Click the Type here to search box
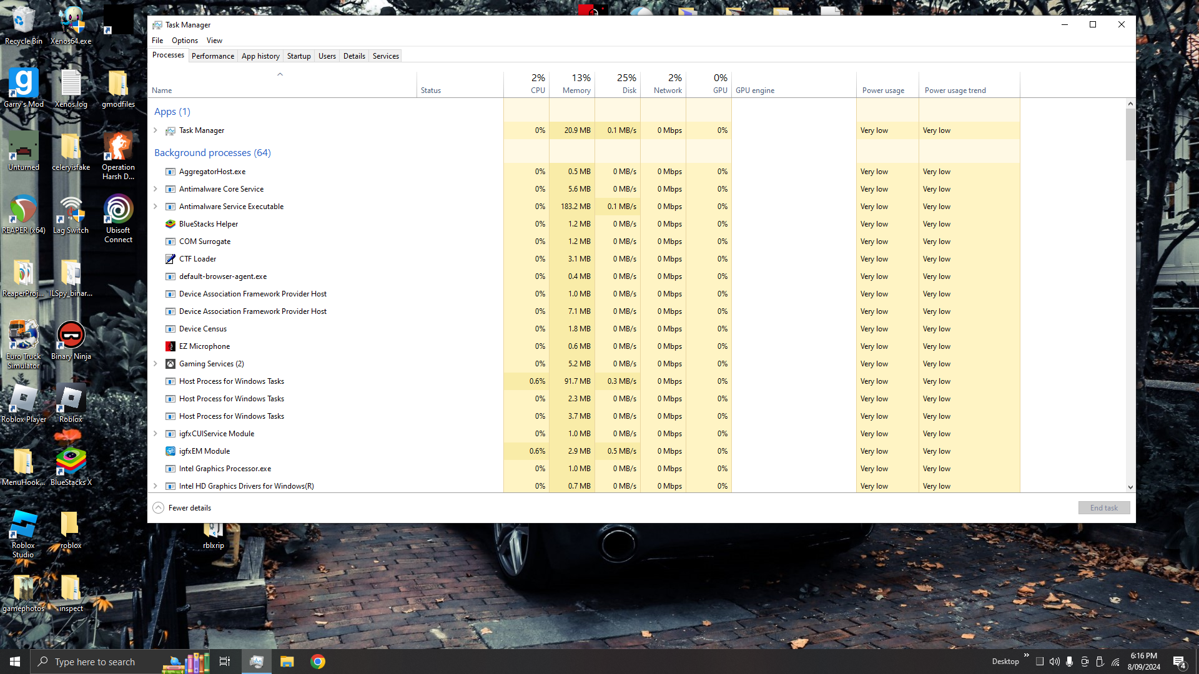The image size is (1199, 674). (95, 662)
